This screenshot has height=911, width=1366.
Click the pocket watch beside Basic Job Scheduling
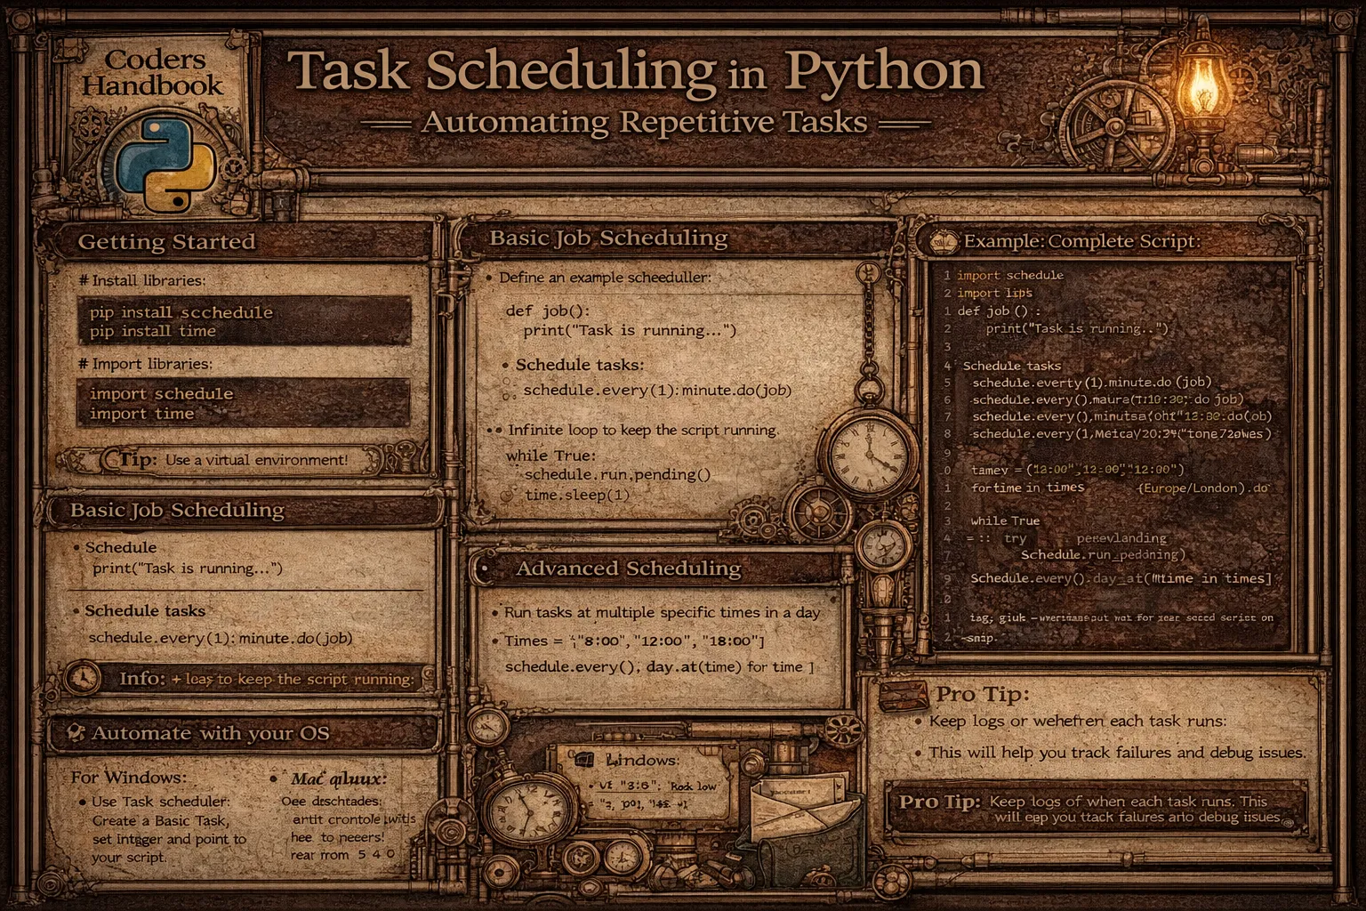click(x=867, y=454)
